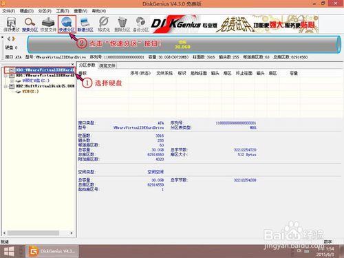This screenshot has height=258, width=344.
Task: Open the 搜索分区 (search partitions) tool
Action: [x=30, y=24]
